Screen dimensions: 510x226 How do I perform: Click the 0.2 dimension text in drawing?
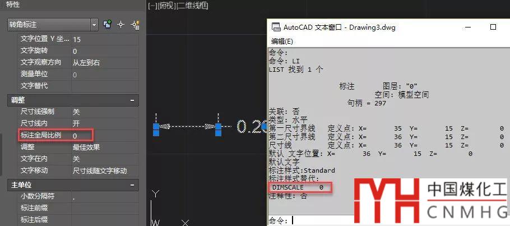(252, 126)
